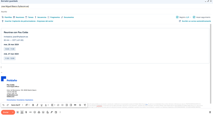
Task: Click the peldano.com link in signature
Action: pos(11,96)
